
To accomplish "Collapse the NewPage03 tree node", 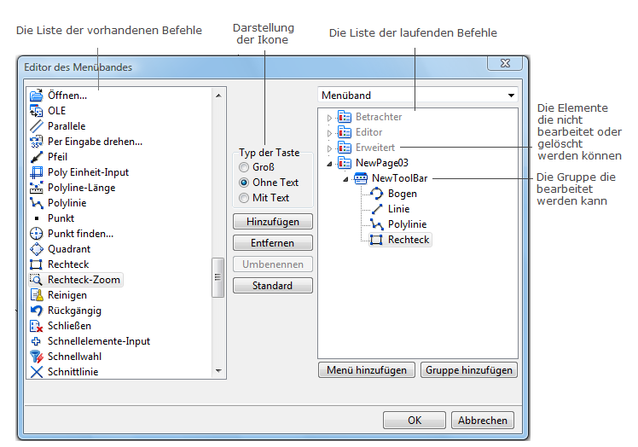I will click(x=329, y=163).
